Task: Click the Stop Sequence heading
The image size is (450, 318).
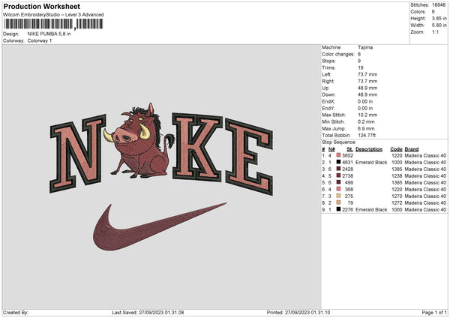Action: (x=339, y=142)
